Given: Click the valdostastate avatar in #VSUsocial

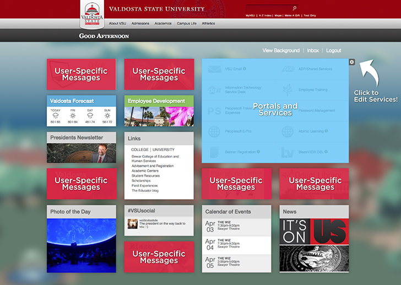Looking at the screenshot, I should (x=132, y=224).
